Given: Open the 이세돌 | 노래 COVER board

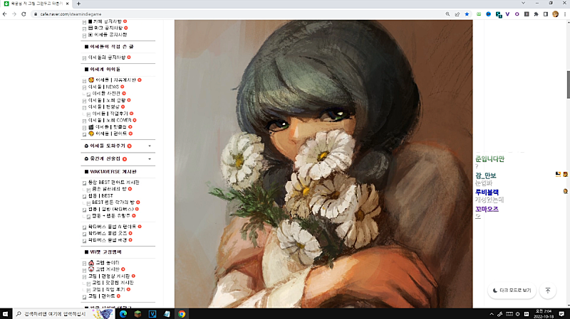Looking at the screenshot, I should click(110, 120).
